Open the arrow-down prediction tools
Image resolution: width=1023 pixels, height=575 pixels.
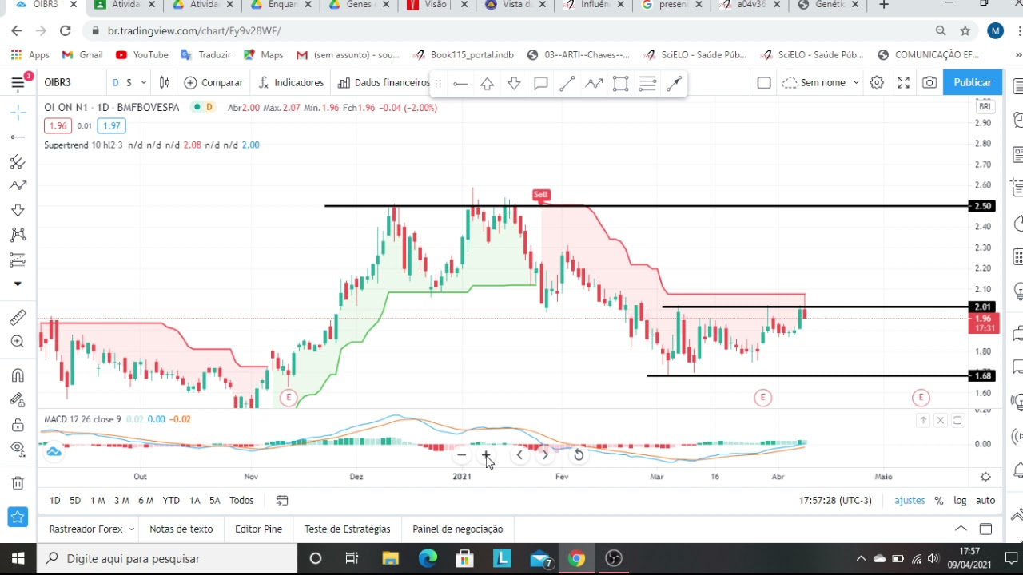(x=18, y=210)
